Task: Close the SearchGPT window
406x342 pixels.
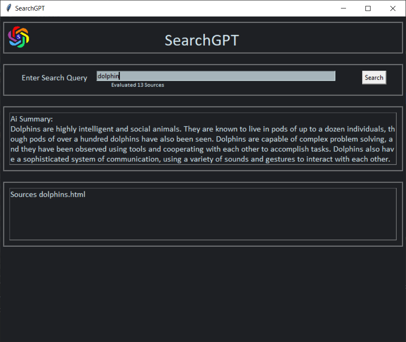Action: tap(393, 8)
